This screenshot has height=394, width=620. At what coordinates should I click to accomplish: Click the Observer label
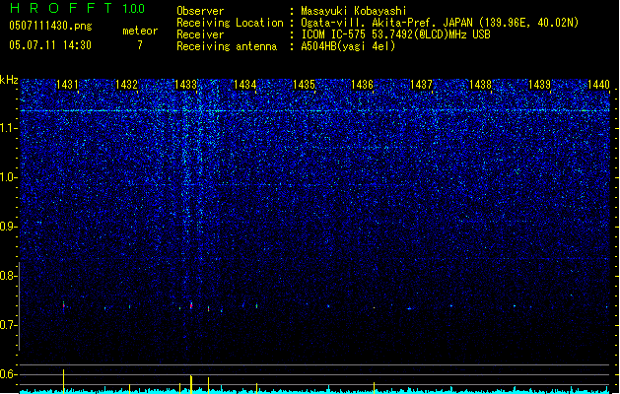click(200, 11)
